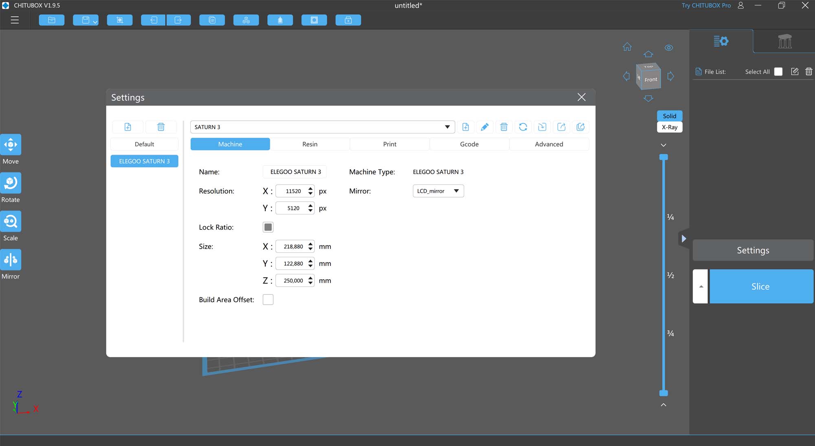Open the settings gear list tab
Screen dimensions: 815x446
click(721, 41)
